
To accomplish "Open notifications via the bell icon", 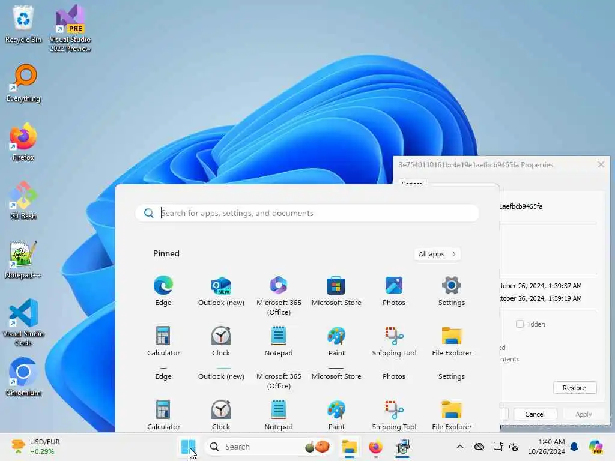I will coord(574,447).
